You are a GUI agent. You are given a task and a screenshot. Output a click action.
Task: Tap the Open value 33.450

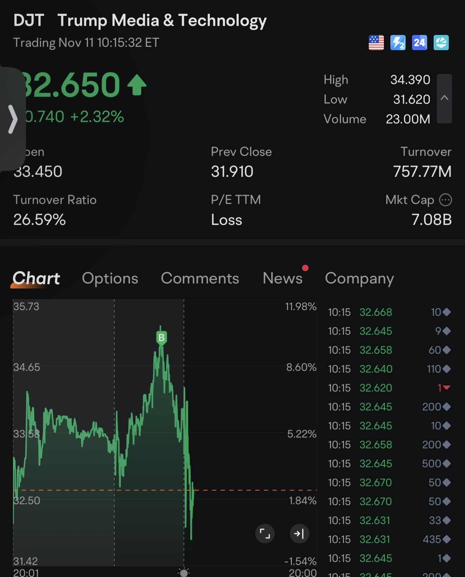tap(38, 172)
